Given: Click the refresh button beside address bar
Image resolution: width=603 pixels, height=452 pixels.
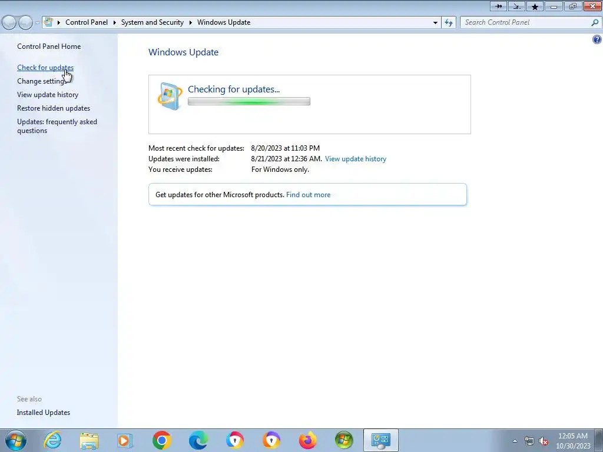Looking at the screenshot, I should click(x=449, y=22).
